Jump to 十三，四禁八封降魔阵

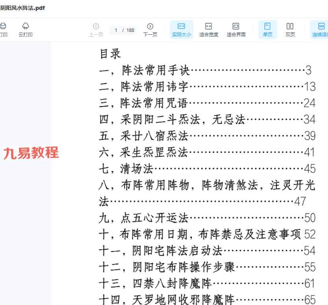click(x=156, y=283)
